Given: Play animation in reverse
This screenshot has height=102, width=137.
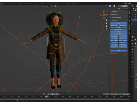Looking at the screenshot, I should (x=52, y=94).
